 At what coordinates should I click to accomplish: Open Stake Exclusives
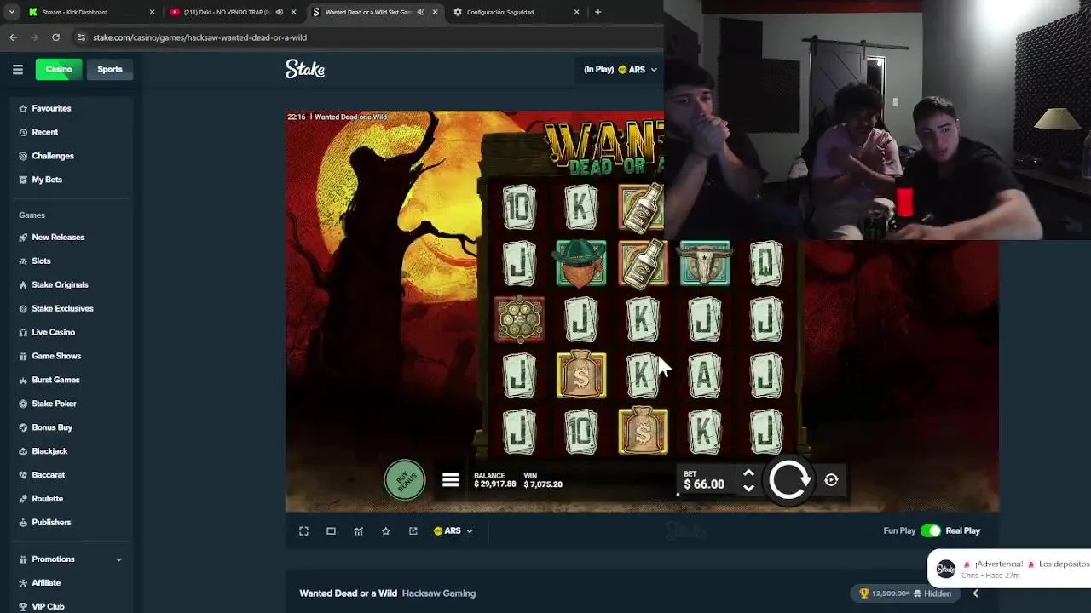pos(62,308)
